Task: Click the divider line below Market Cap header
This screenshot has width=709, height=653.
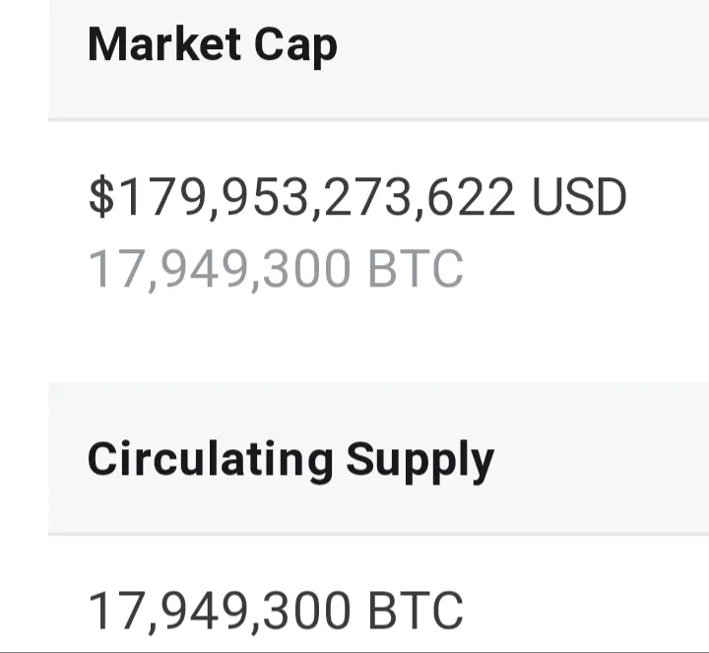Action: tap(378, 120)
